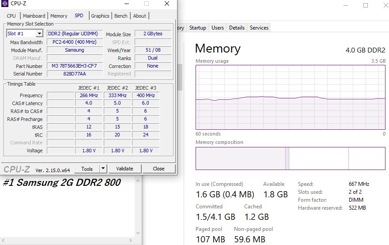The height and width of the screenshot is (245, 389).
Task: Maximize the Task Manager window
Action: pos(366,5)
